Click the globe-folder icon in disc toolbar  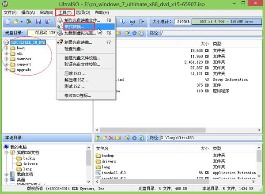coord(128,33)
